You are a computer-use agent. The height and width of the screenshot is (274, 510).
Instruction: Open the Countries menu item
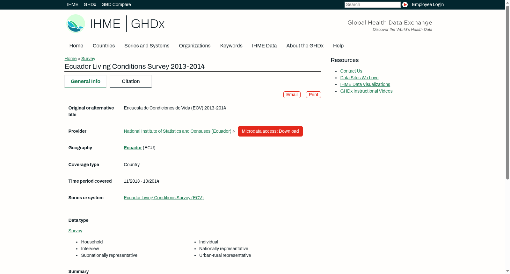pyautogui.click(x=104, y=46)
